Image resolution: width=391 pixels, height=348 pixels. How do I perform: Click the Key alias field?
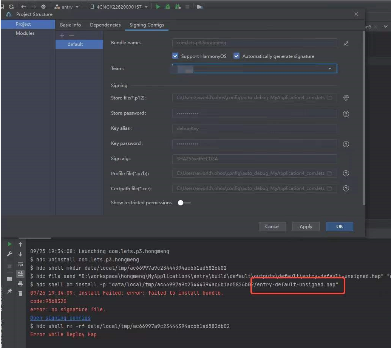coord(254,129)
